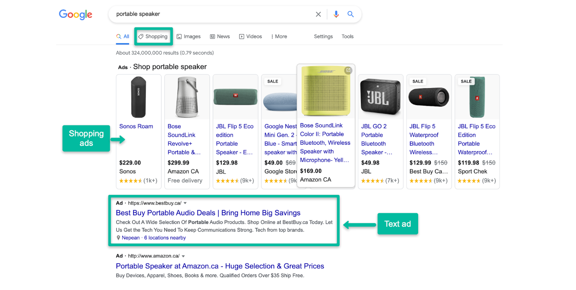Open the Tools menu
Image resolution: width=576 pixels, height=290 pixels.
(x=347, y=36)
